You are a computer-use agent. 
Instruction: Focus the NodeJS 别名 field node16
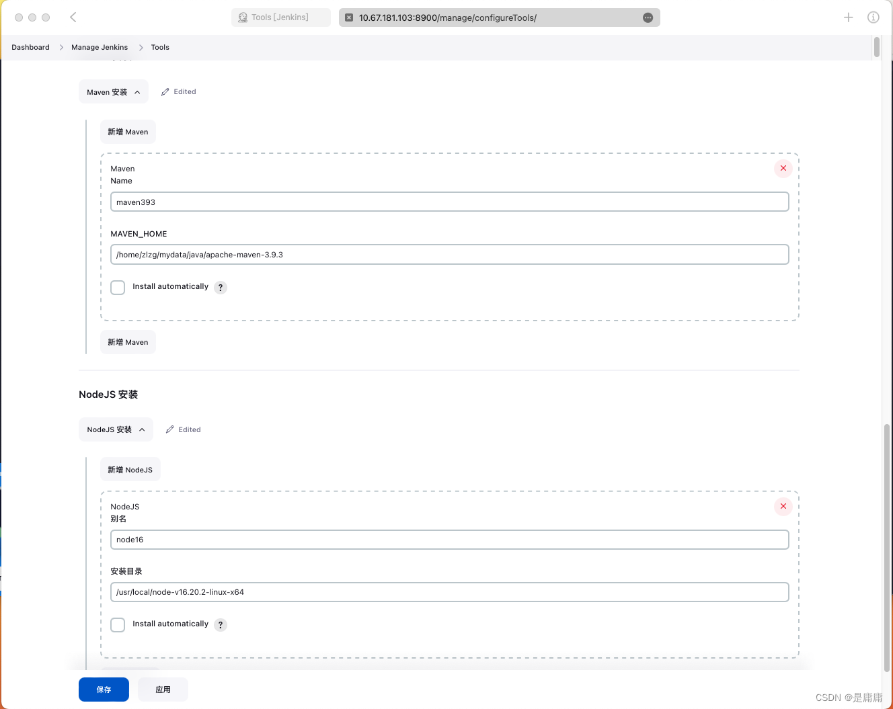click(449, 540)
